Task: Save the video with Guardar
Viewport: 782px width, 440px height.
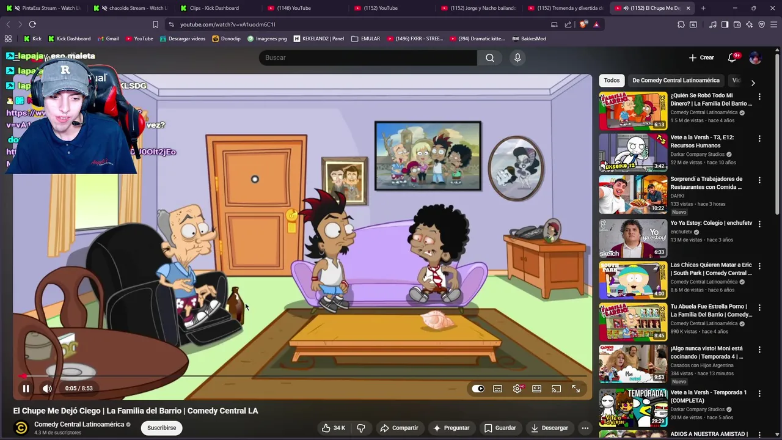Action: (x=500, y=428)
